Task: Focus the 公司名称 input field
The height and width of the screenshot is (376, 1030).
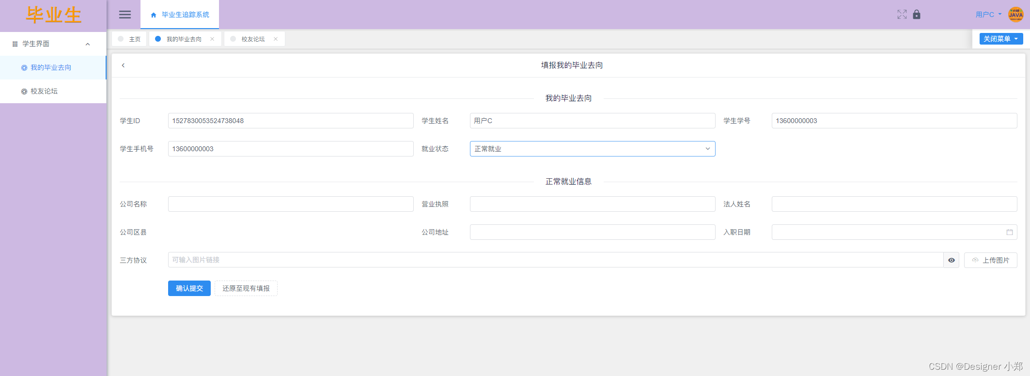Action: tap(291, 204)
